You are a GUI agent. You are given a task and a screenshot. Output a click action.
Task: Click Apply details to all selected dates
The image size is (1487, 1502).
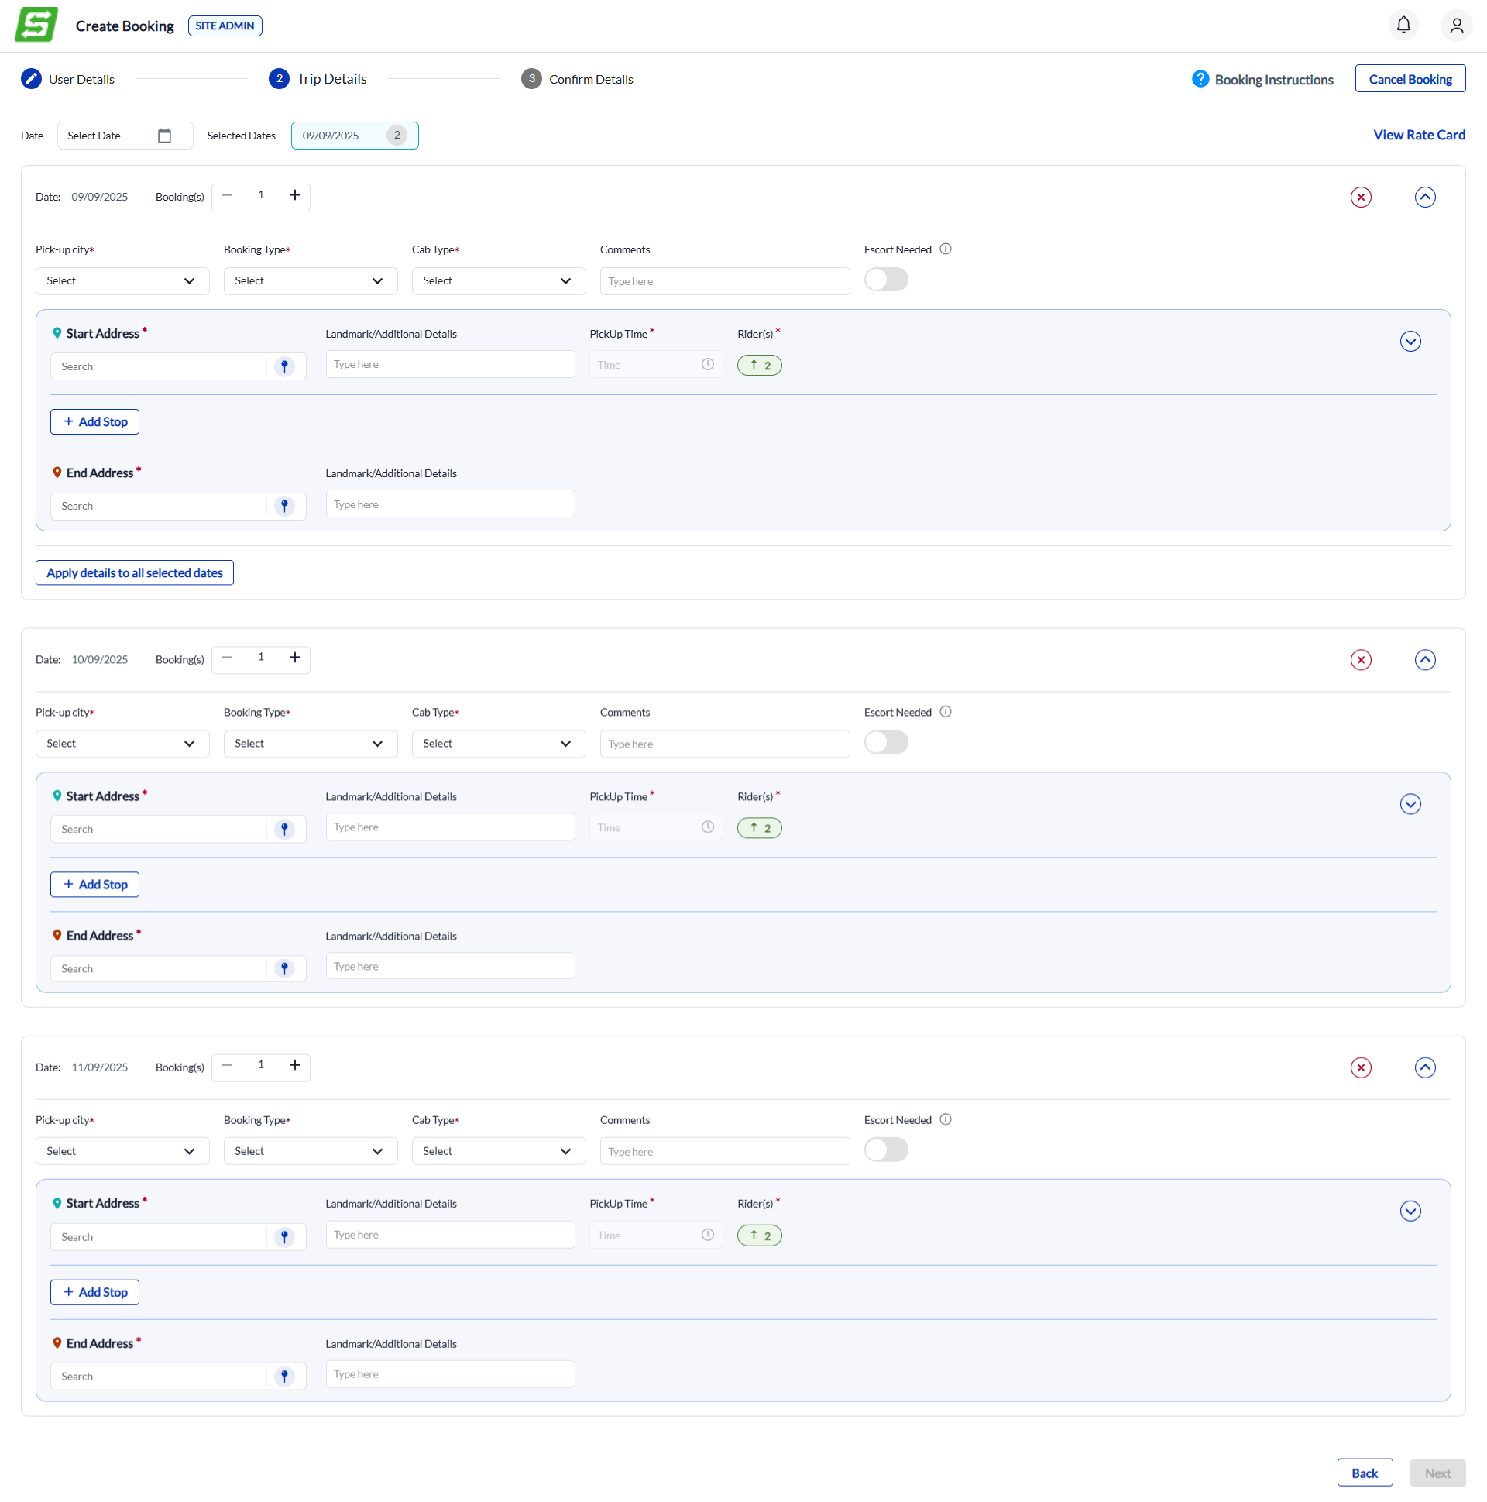[x=135, y=573]
